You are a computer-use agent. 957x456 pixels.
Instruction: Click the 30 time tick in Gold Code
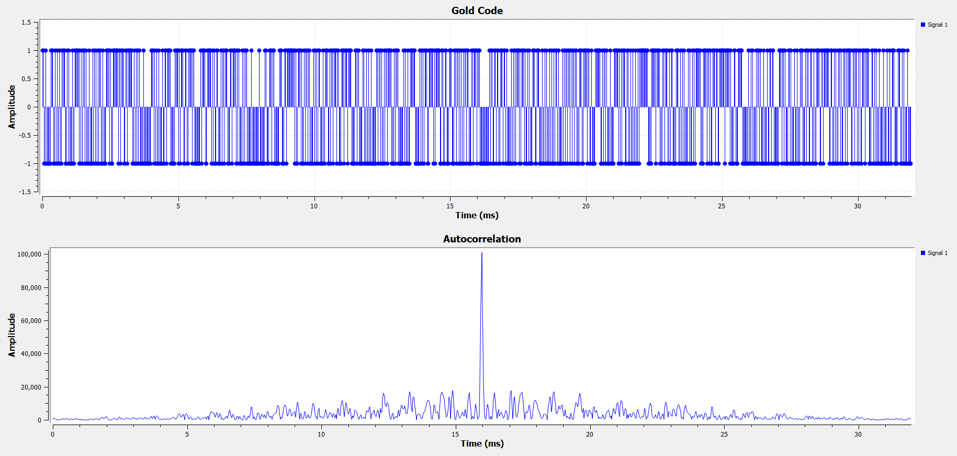[x=858, y=206]
